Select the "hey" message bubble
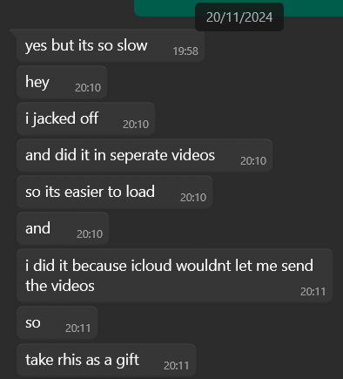The image size is (343, 379). (x=62, y=82)
